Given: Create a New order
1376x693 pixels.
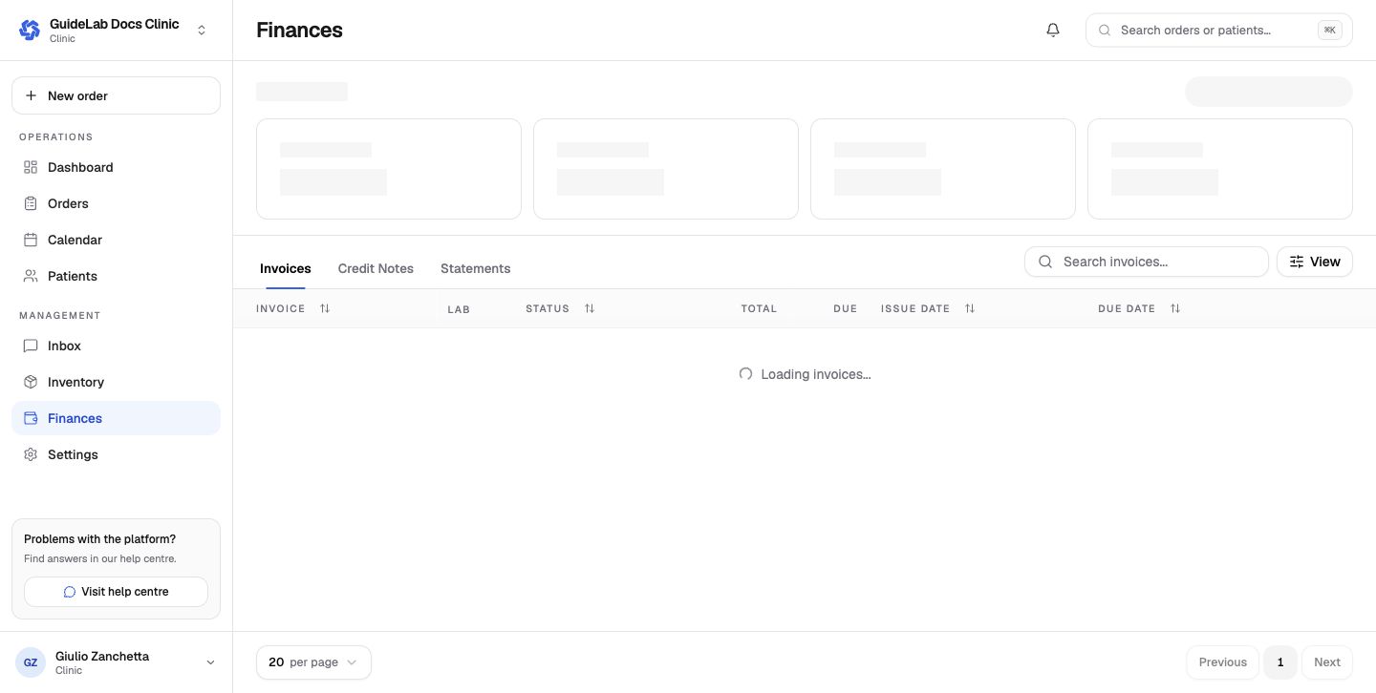Looking at the screenshot, I should tap(117, 95).
